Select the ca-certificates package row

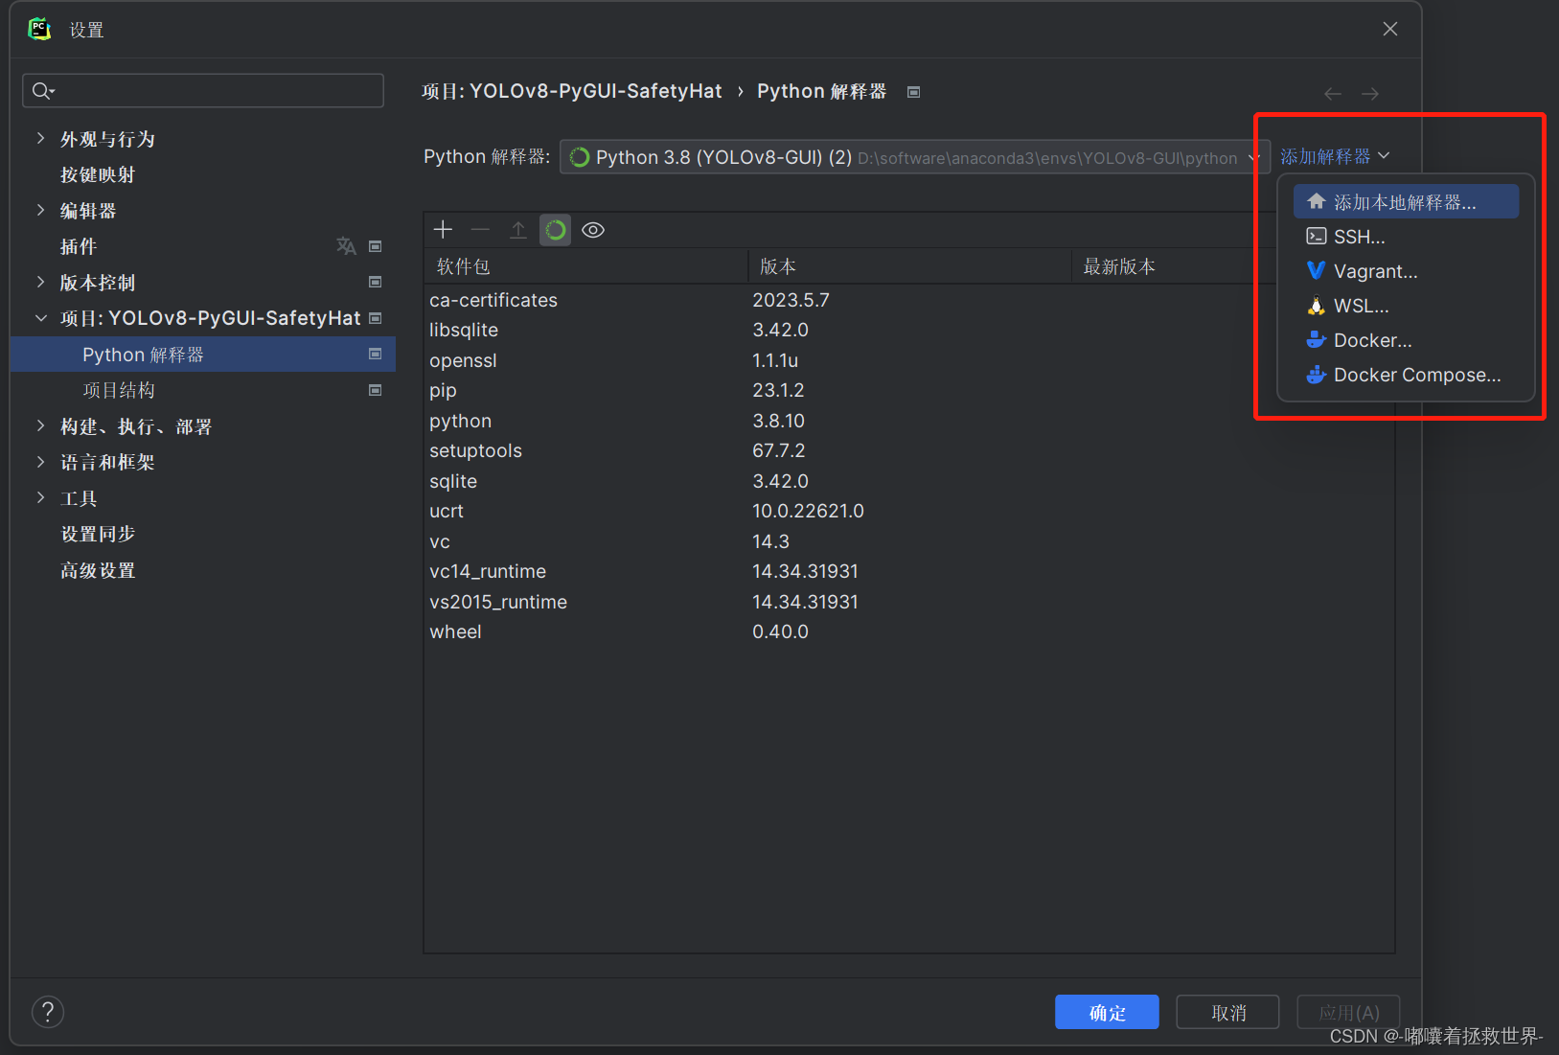tap(908, 300)
